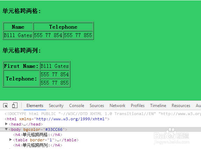Toggle device mode icon in DevTools

(15, 106)
